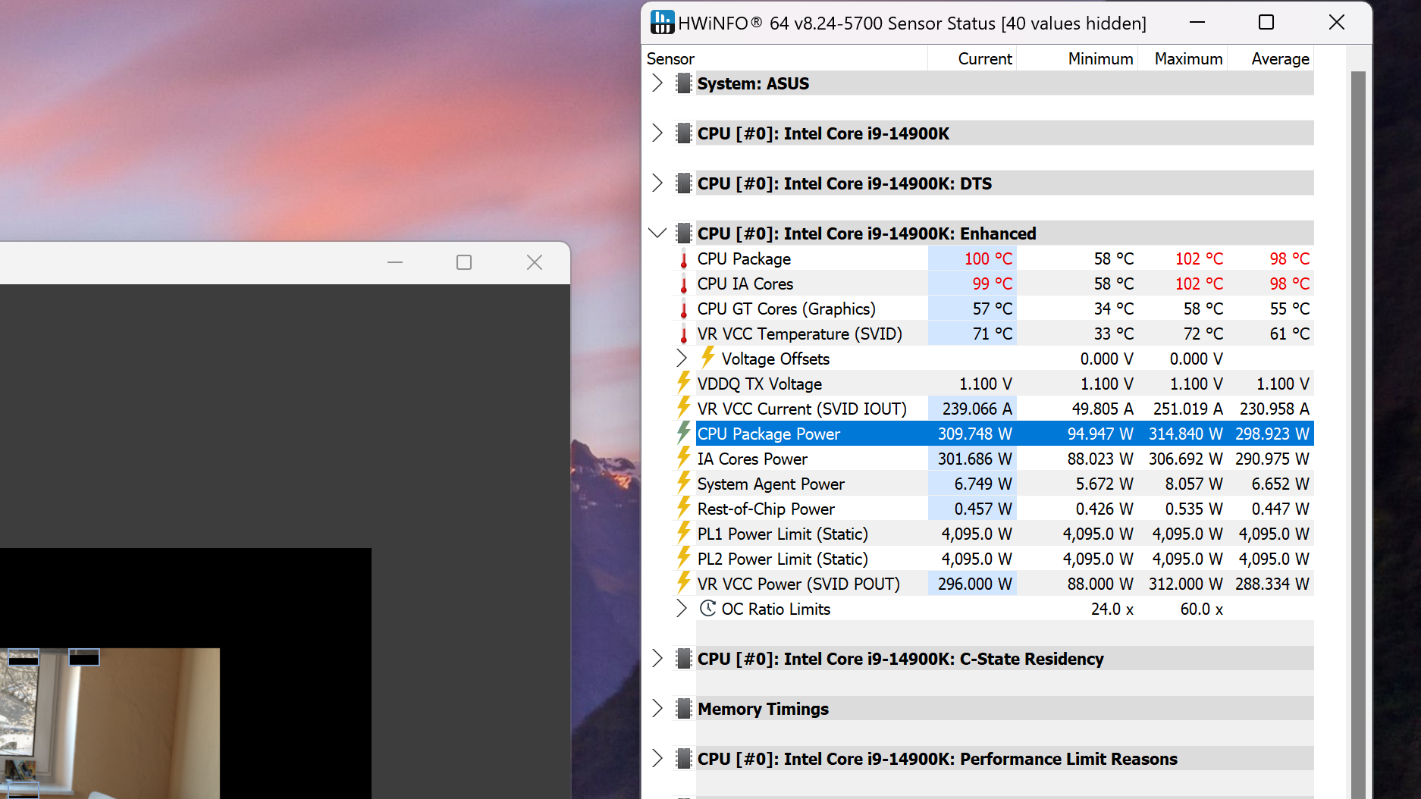The height and width of the screenshot is (799, 1421).
Task: Click the Current column header
Action: (972, 58)
